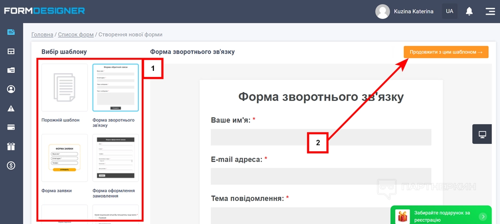Click the Форма заявки caption

point(56,191)
